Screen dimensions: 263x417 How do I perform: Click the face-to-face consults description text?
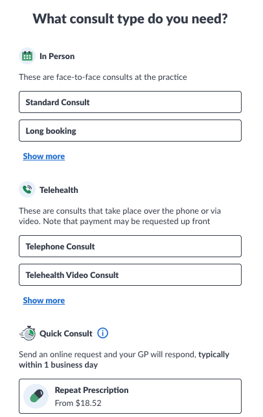(x=103, y=77)
